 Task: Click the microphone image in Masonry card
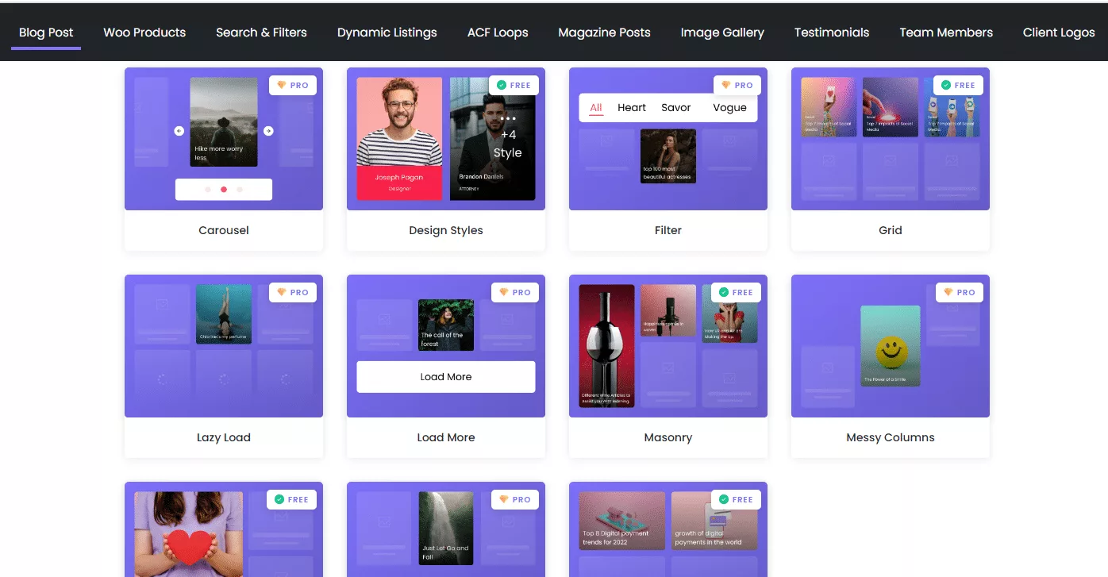tap(668, 310)
